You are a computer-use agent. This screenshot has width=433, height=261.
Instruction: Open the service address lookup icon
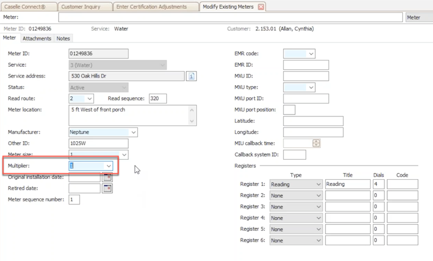[192, 76]
